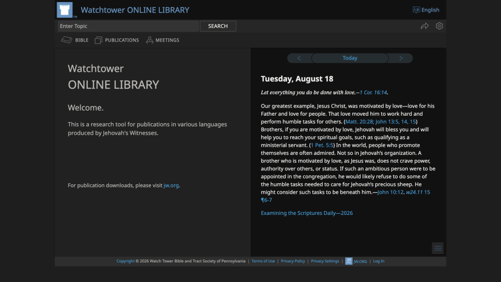Click the share arrow icon
The width and height of the screenshot is (501, 282).
[x=425, y=26]
